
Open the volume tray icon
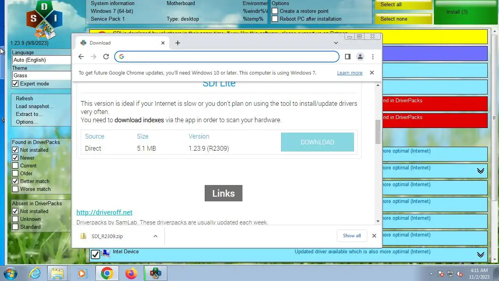[460, 274]
